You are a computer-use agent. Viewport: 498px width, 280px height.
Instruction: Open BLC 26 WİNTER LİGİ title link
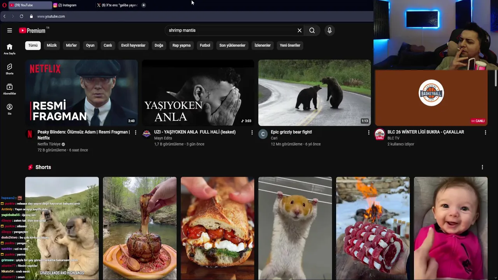(426, 132)
